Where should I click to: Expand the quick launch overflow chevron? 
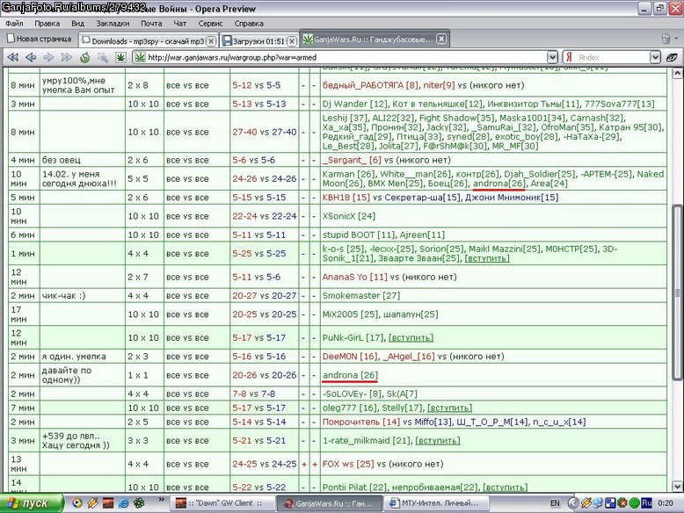coord(162,500)
